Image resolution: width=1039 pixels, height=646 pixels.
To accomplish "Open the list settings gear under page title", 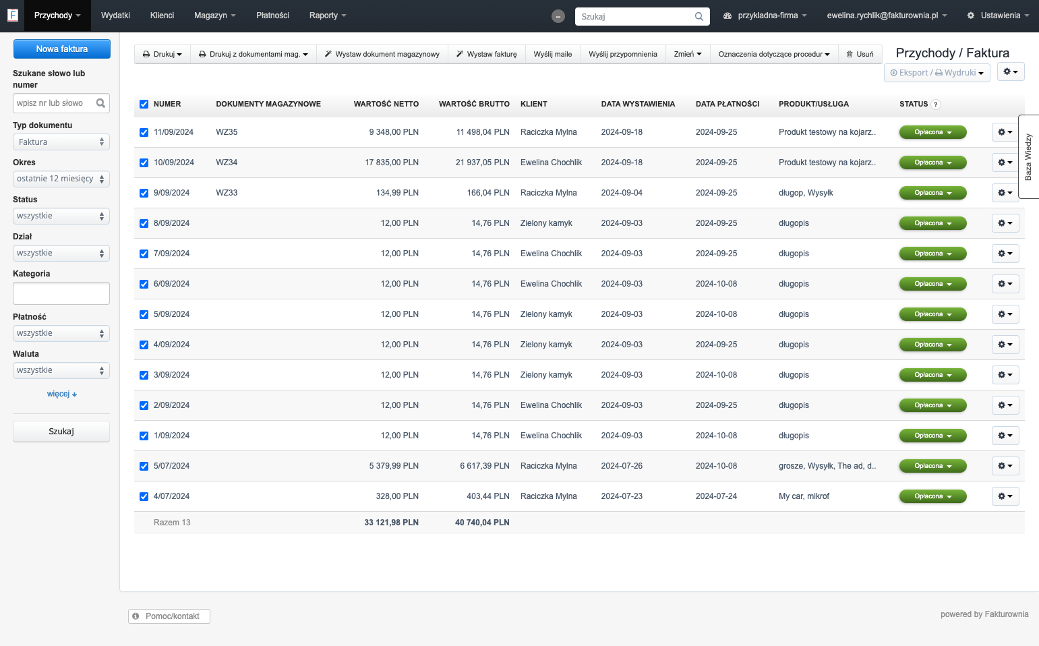I will coord(1010,71).
